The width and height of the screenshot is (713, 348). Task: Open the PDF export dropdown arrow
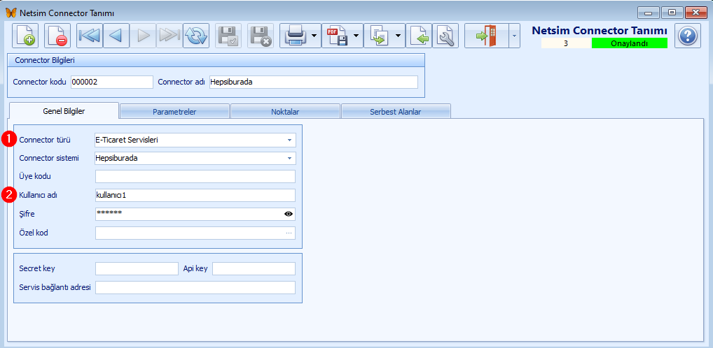pos(357,36)
